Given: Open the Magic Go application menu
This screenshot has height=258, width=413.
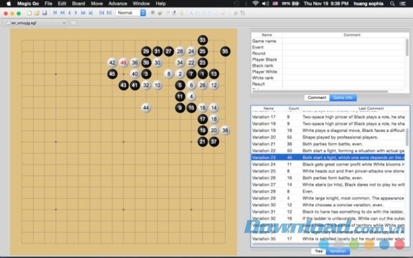Looking at the screenshot, I should pos(28,3).
